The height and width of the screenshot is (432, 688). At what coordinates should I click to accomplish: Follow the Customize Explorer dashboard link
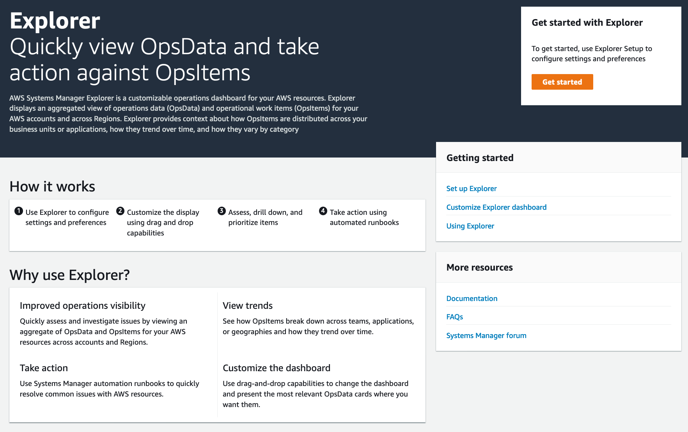tap(496, 207)
